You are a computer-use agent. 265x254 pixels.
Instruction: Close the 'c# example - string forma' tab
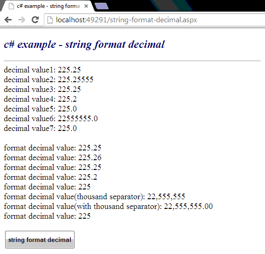86,6
